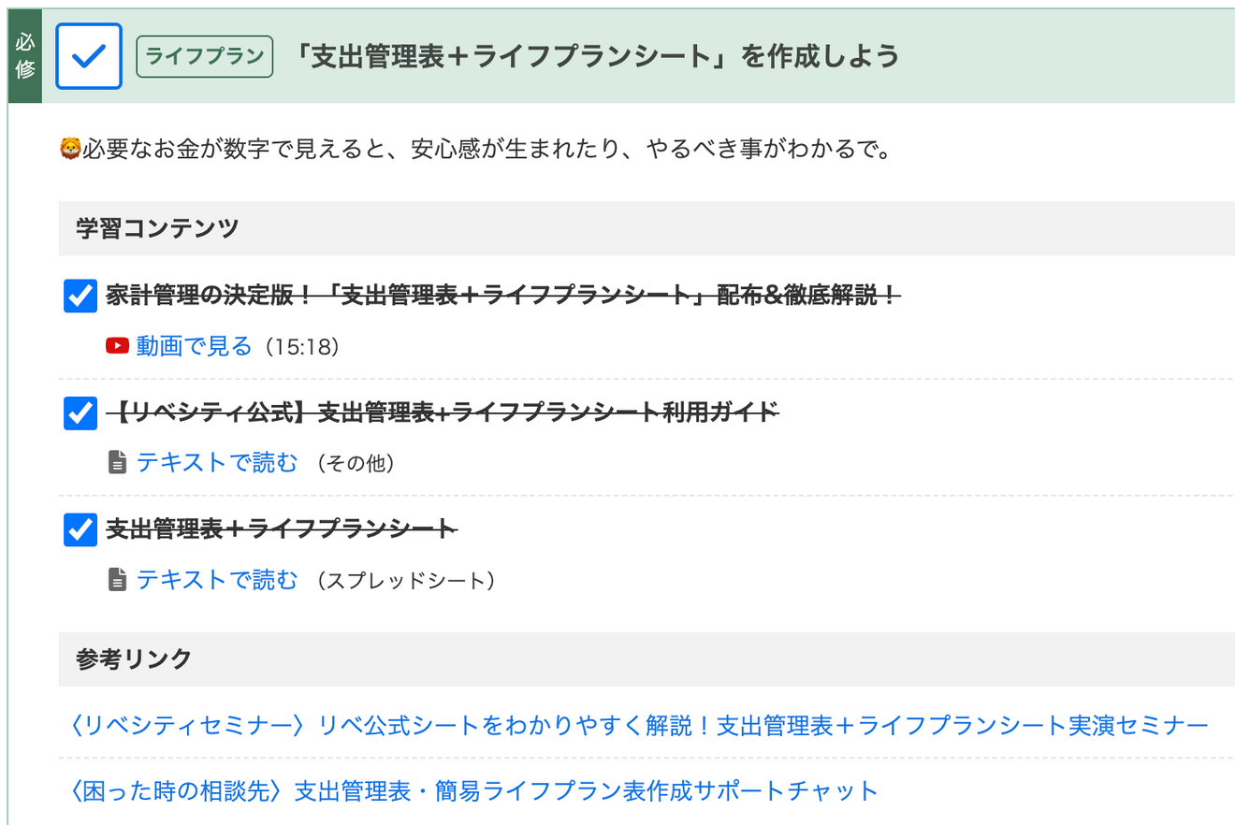1235x825 pixels.
Task: Click document icon beside スプレッドシート text link
Action: pos(117,580)
